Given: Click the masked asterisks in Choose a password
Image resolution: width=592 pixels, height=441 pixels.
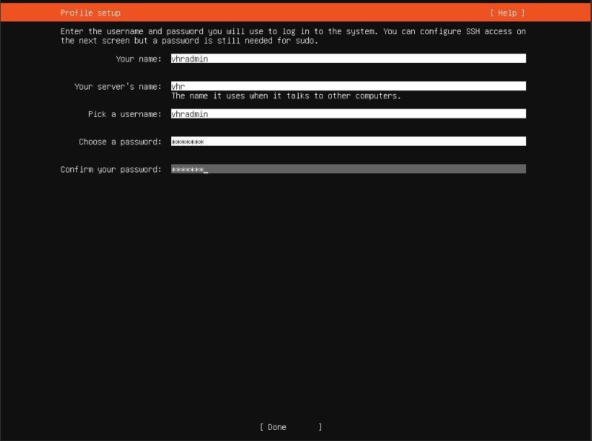Looking at the screenshot, I should (187, 141).
